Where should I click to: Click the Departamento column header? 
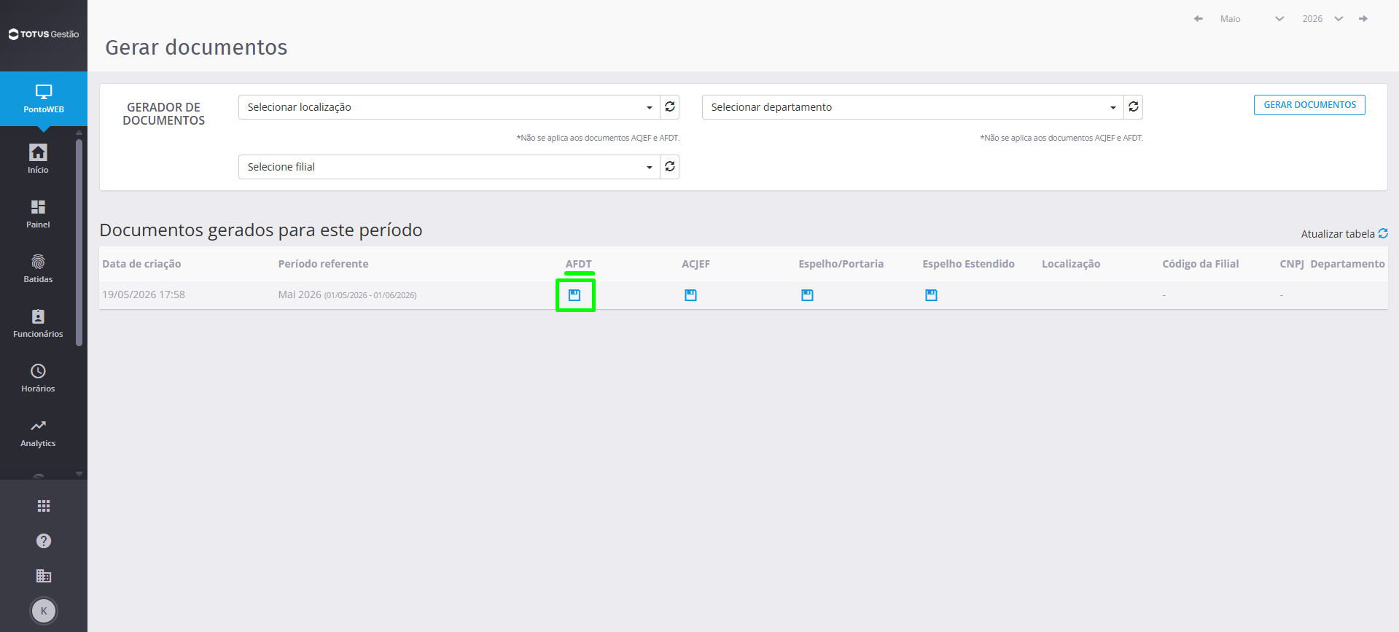[1347, 264]
